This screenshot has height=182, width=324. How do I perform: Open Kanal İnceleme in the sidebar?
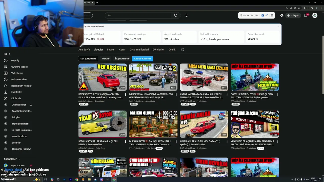click(x=19, y=136)
